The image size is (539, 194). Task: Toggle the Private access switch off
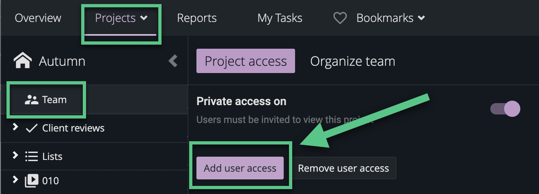click(505, 109)
